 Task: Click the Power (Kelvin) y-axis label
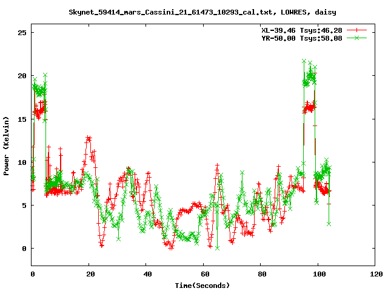[6, 146]
